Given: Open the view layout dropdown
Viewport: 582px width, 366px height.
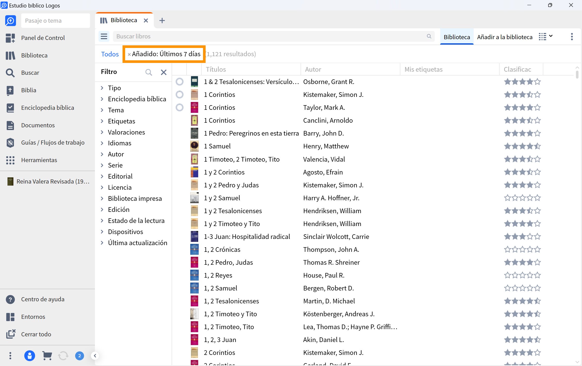Looking at the screenshot, I should pos(546,37).
